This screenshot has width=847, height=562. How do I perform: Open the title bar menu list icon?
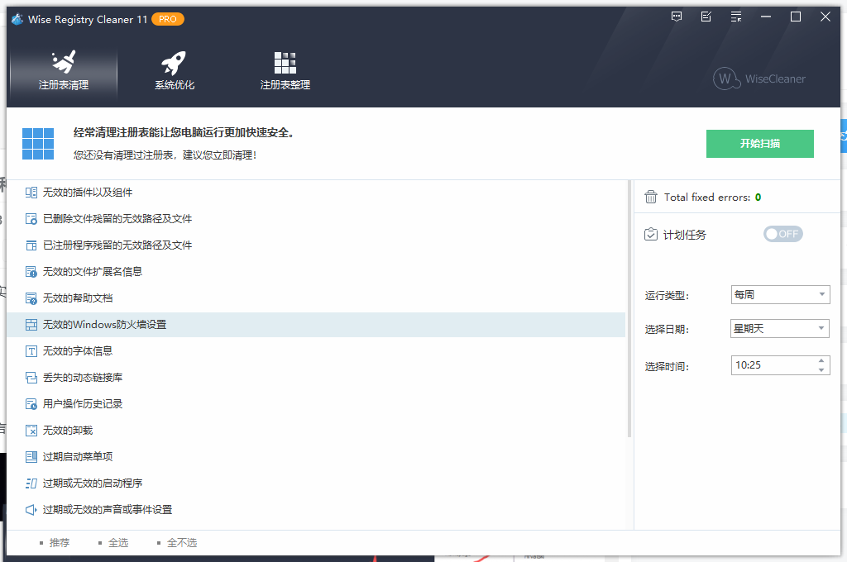[x=735, y=17]
